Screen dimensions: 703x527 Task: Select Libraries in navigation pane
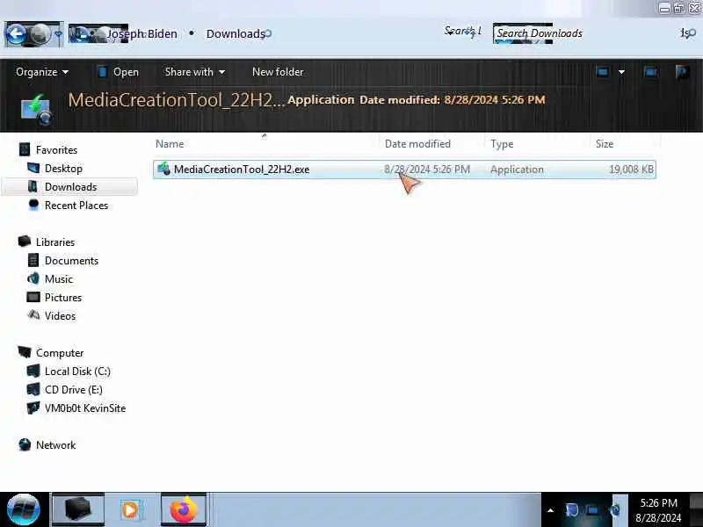(x=55, y=242)
